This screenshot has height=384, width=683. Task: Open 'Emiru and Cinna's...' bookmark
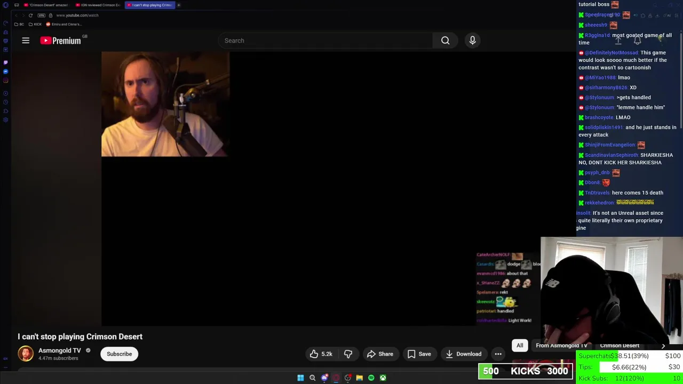63,24
